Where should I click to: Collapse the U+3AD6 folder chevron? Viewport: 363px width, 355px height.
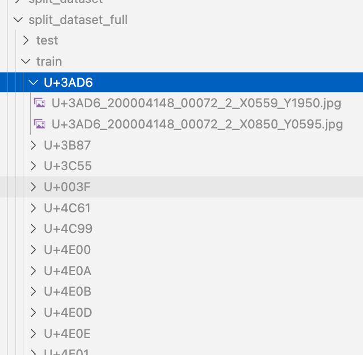pos(33,82)
